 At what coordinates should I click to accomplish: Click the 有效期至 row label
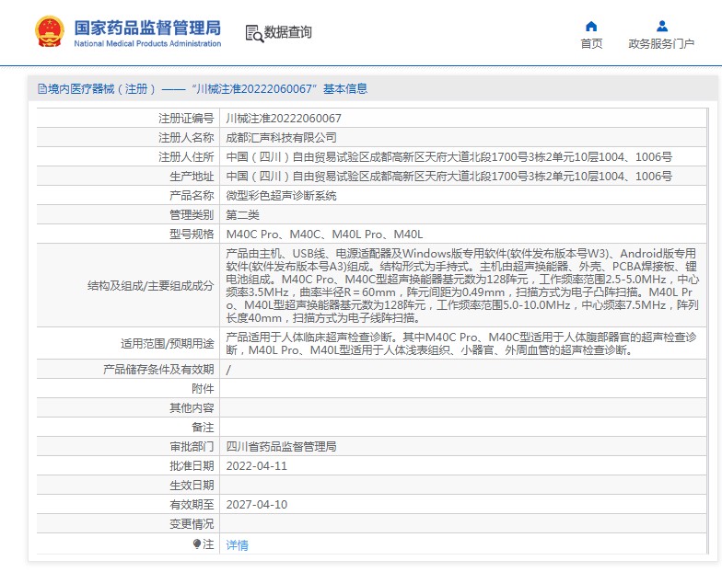[x=192, y=505]
